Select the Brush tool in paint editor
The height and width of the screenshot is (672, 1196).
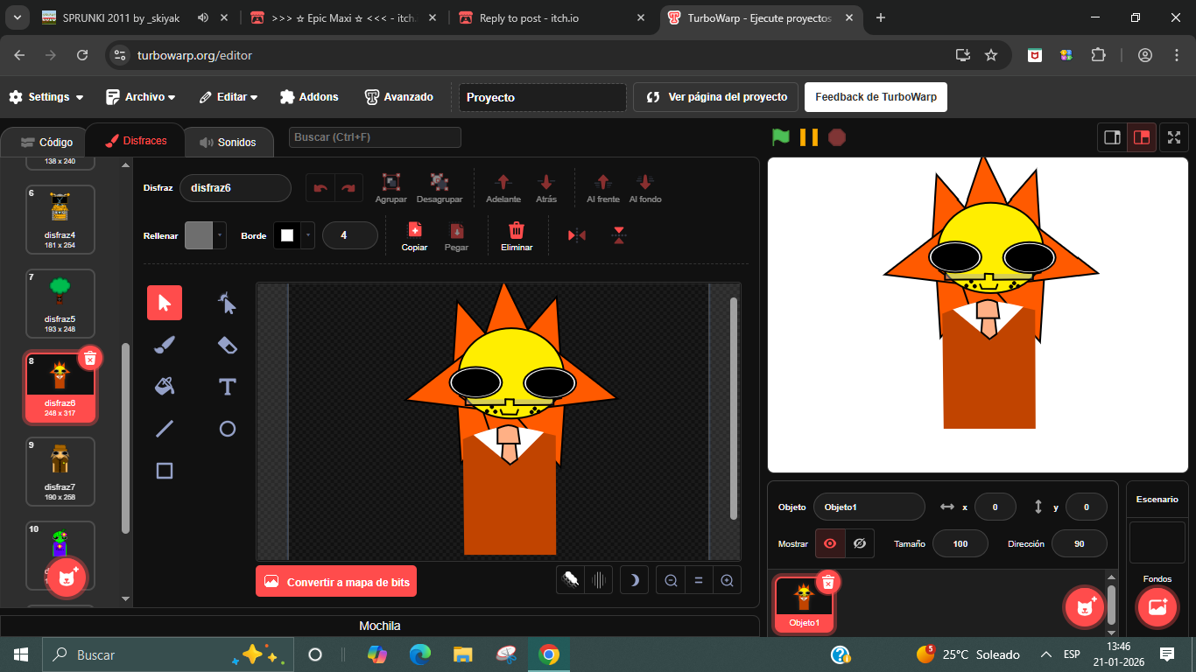click(165, 345)
